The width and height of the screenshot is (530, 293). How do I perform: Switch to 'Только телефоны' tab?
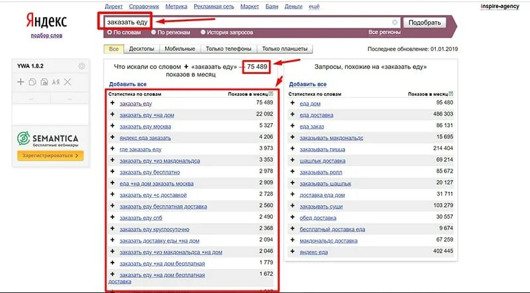pos(229,48)
